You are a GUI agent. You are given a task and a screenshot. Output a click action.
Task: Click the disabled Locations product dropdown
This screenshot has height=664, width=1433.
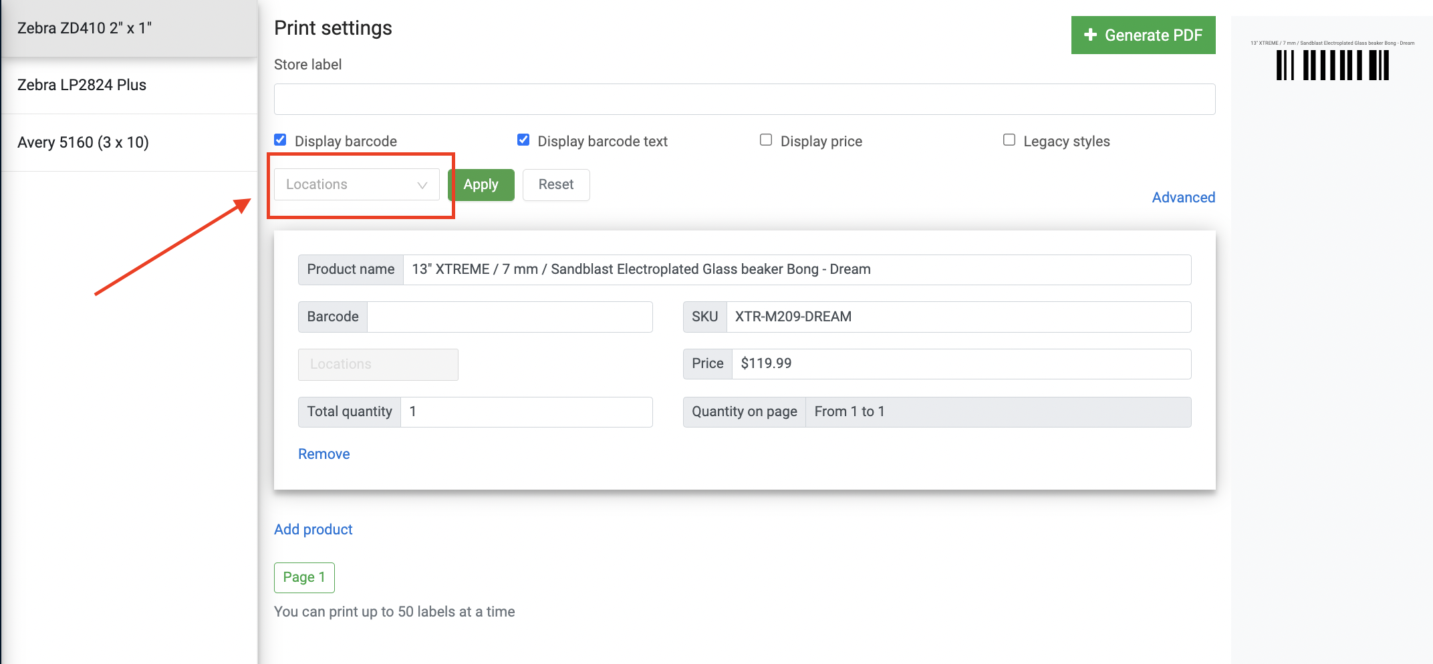tap(378, 364)
